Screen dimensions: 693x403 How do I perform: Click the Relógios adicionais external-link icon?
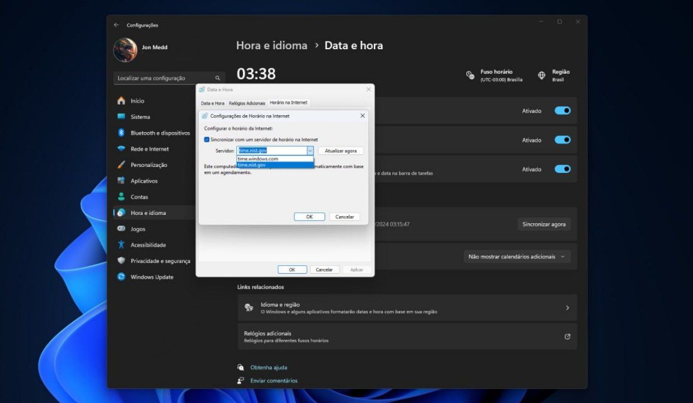coord(568,336)
